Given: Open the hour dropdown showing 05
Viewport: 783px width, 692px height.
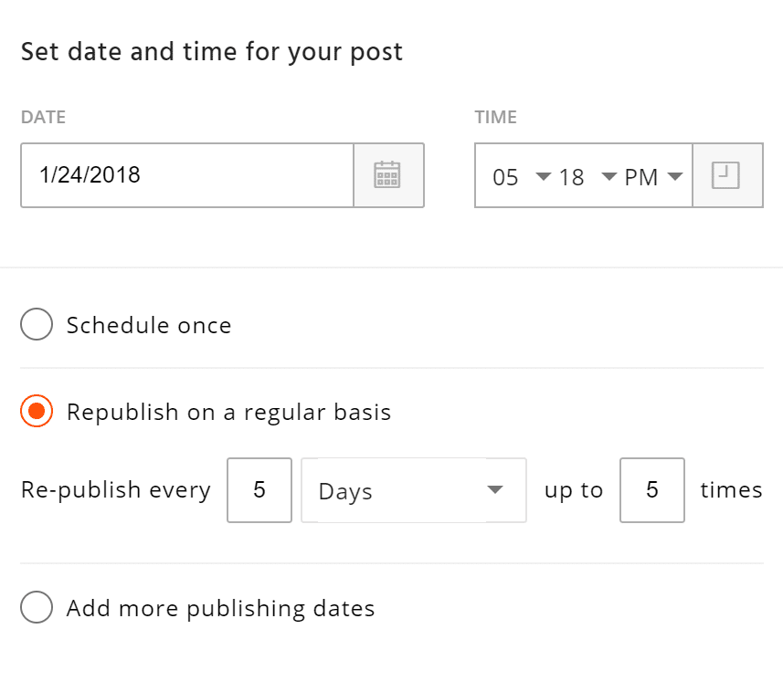Looking at the screenshot, I should click(x=521, y=176).
